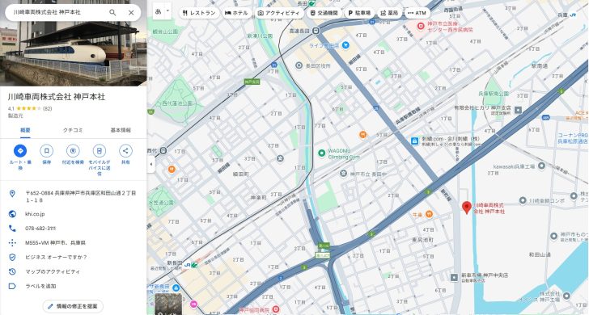Search nearby using the pin icon
The image size is (589, 315).
coord(73,151)
